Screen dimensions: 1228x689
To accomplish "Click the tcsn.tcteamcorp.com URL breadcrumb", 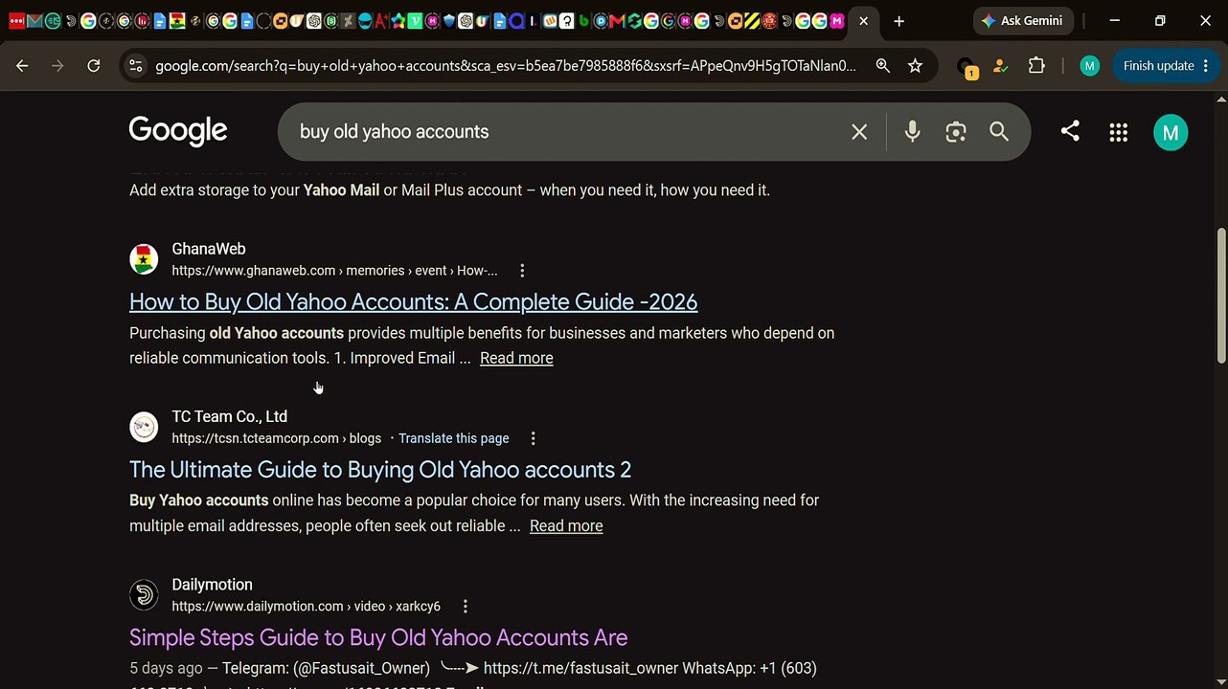I will coord(276,438).
